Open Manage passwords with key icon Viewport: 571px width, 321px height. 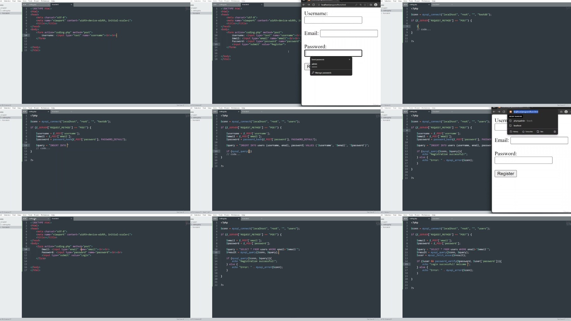pyautogui.click(x=323, y=73)
